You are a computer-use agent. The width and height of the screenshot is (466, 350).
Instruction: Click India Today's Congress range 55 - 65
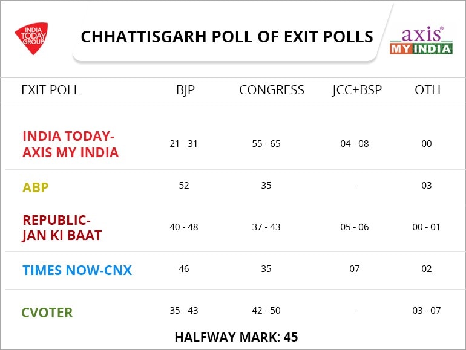[x=266, y=144]
